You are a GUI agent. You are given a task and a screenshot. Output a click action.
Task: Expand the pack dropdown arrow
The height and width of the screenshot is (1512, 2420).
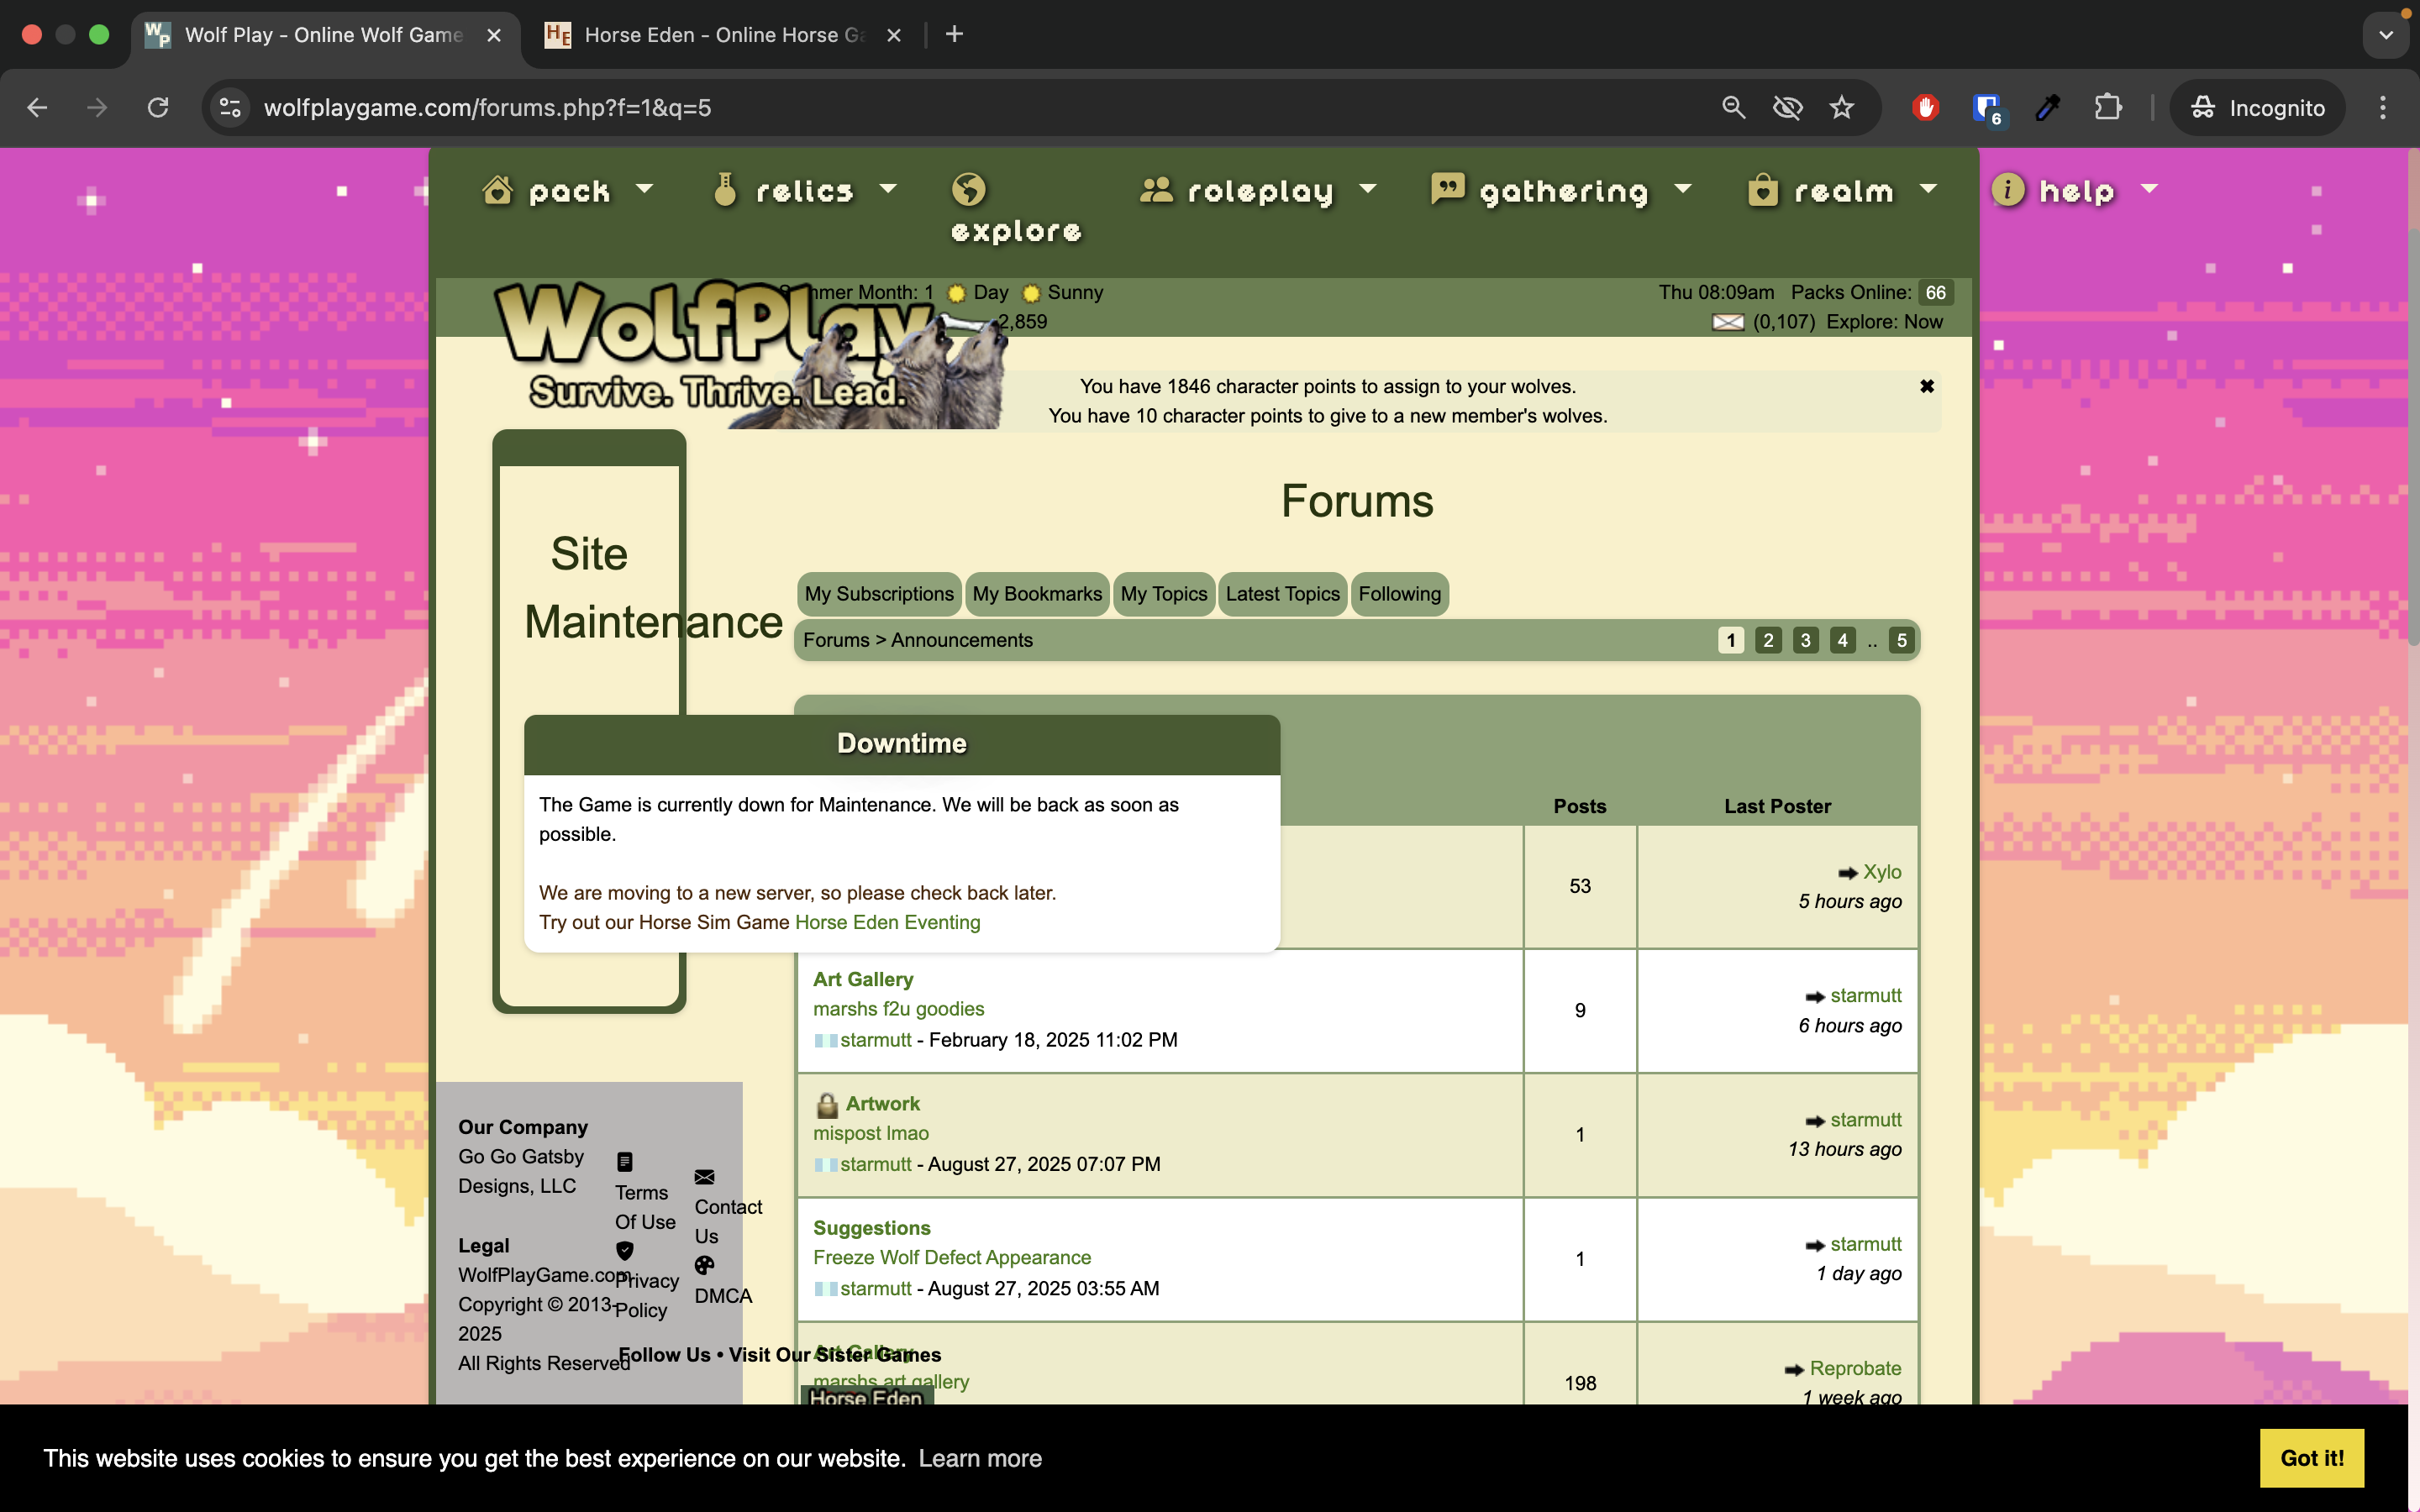click(644, 188)
